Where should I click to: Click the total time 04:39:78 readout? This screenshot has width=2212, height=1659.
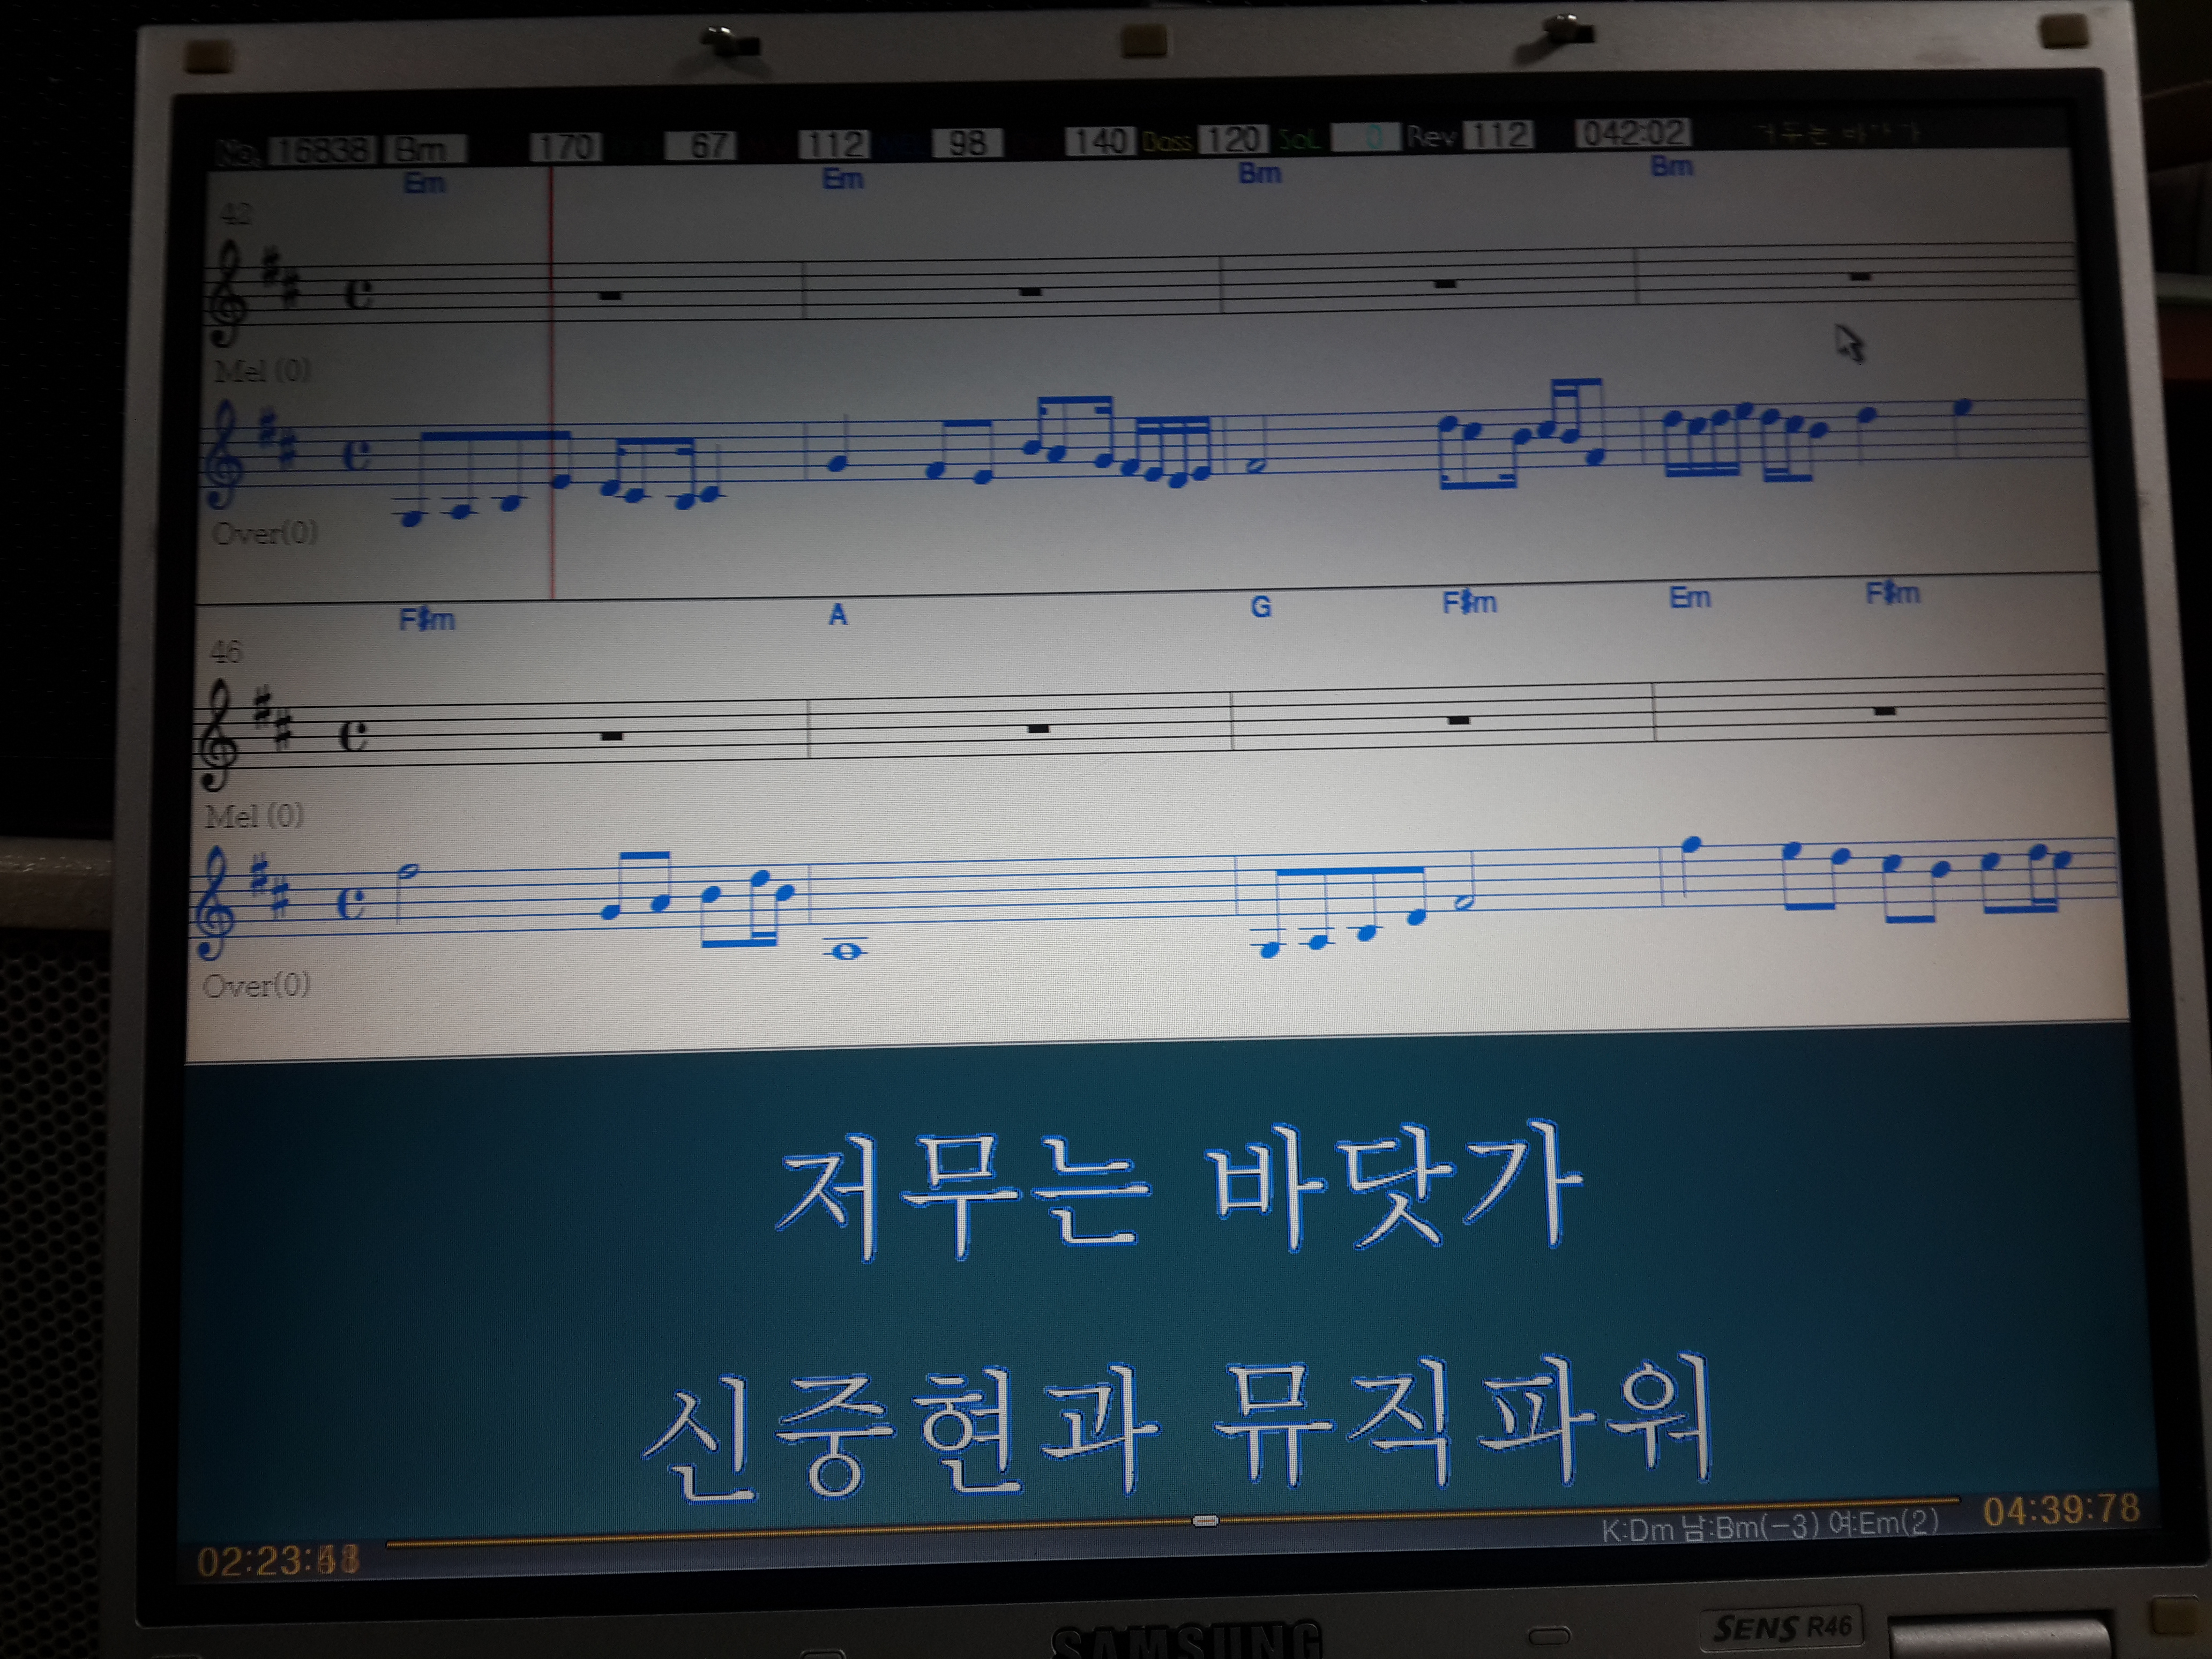click(2061, 1509)
